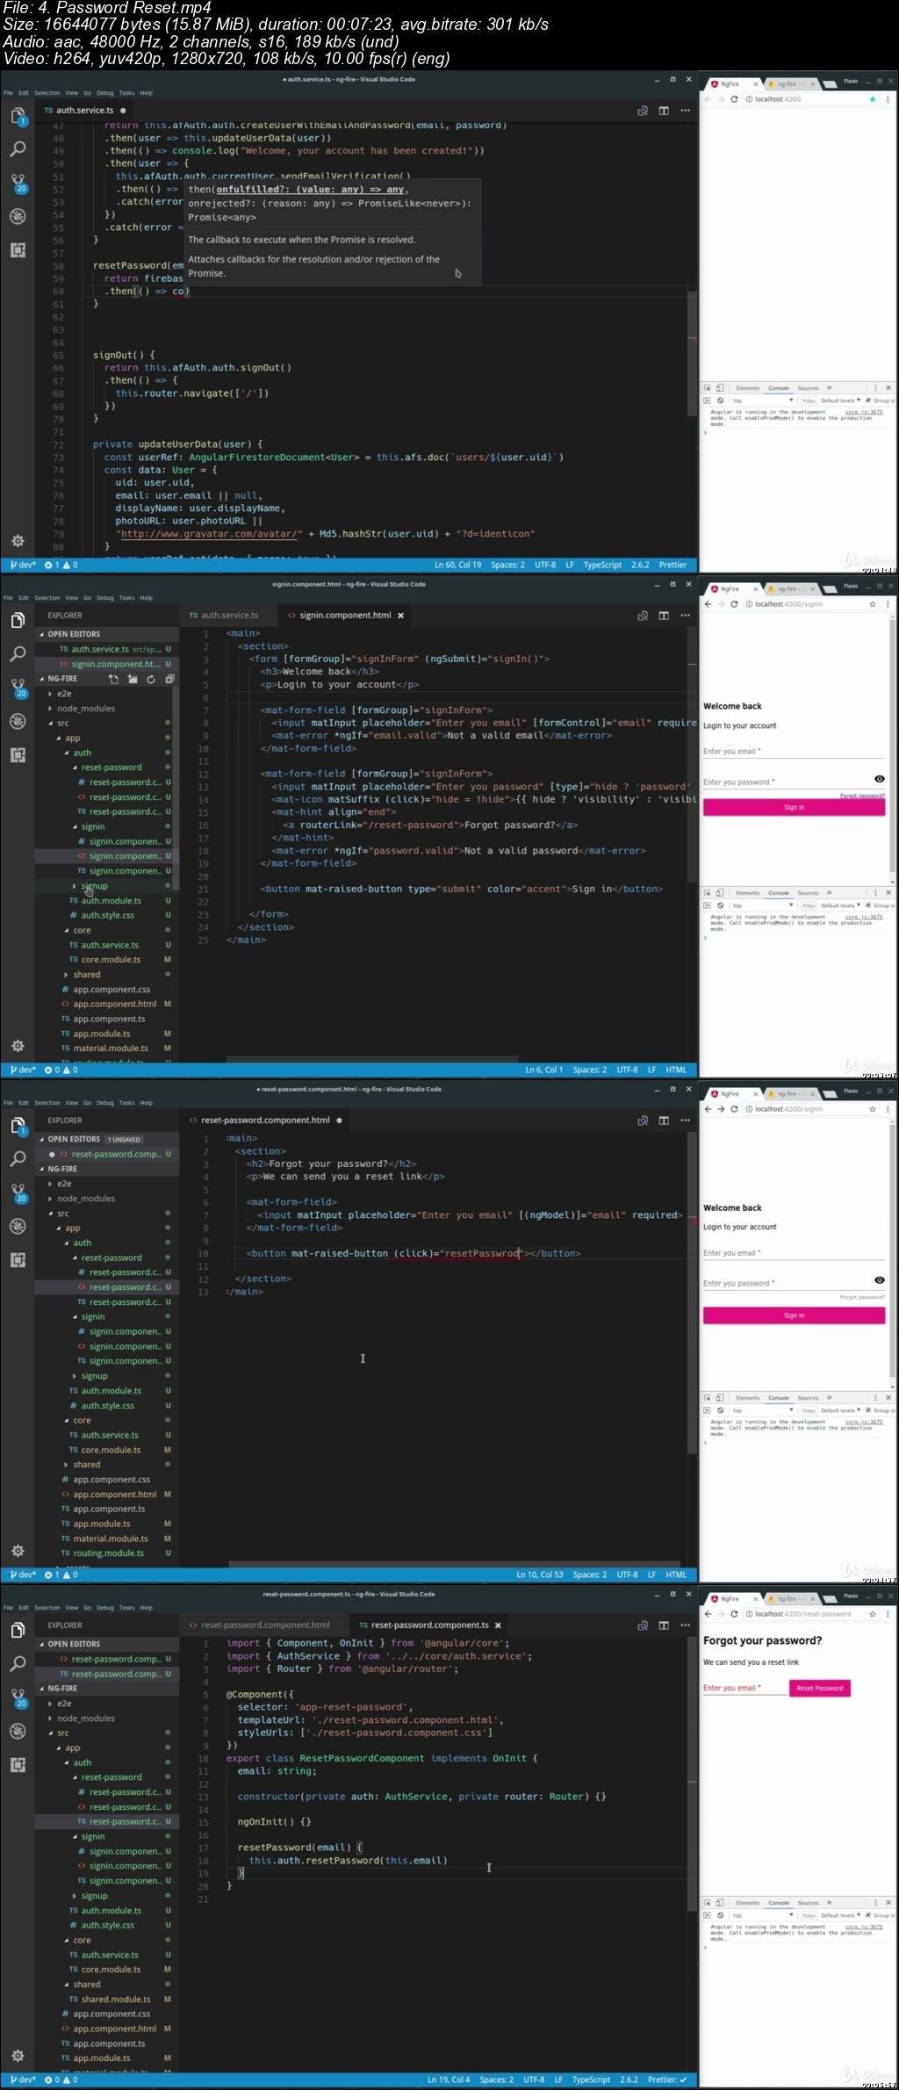Open Debug menu in window titled signin.component.html
Screen dimensions: 899x2090
105,598
